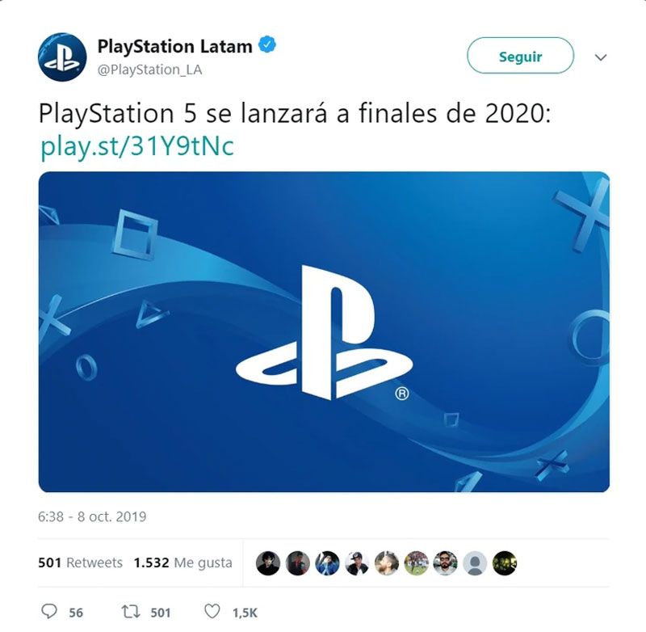Open the gray default-profile avatar

(475, 563)
